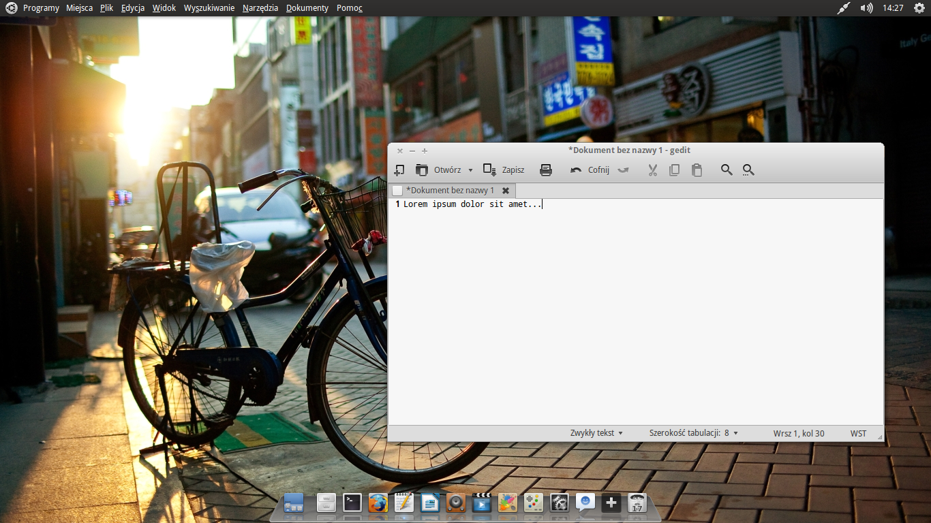
Task: Open the Dokumenty menu
Action: point(307,8)
